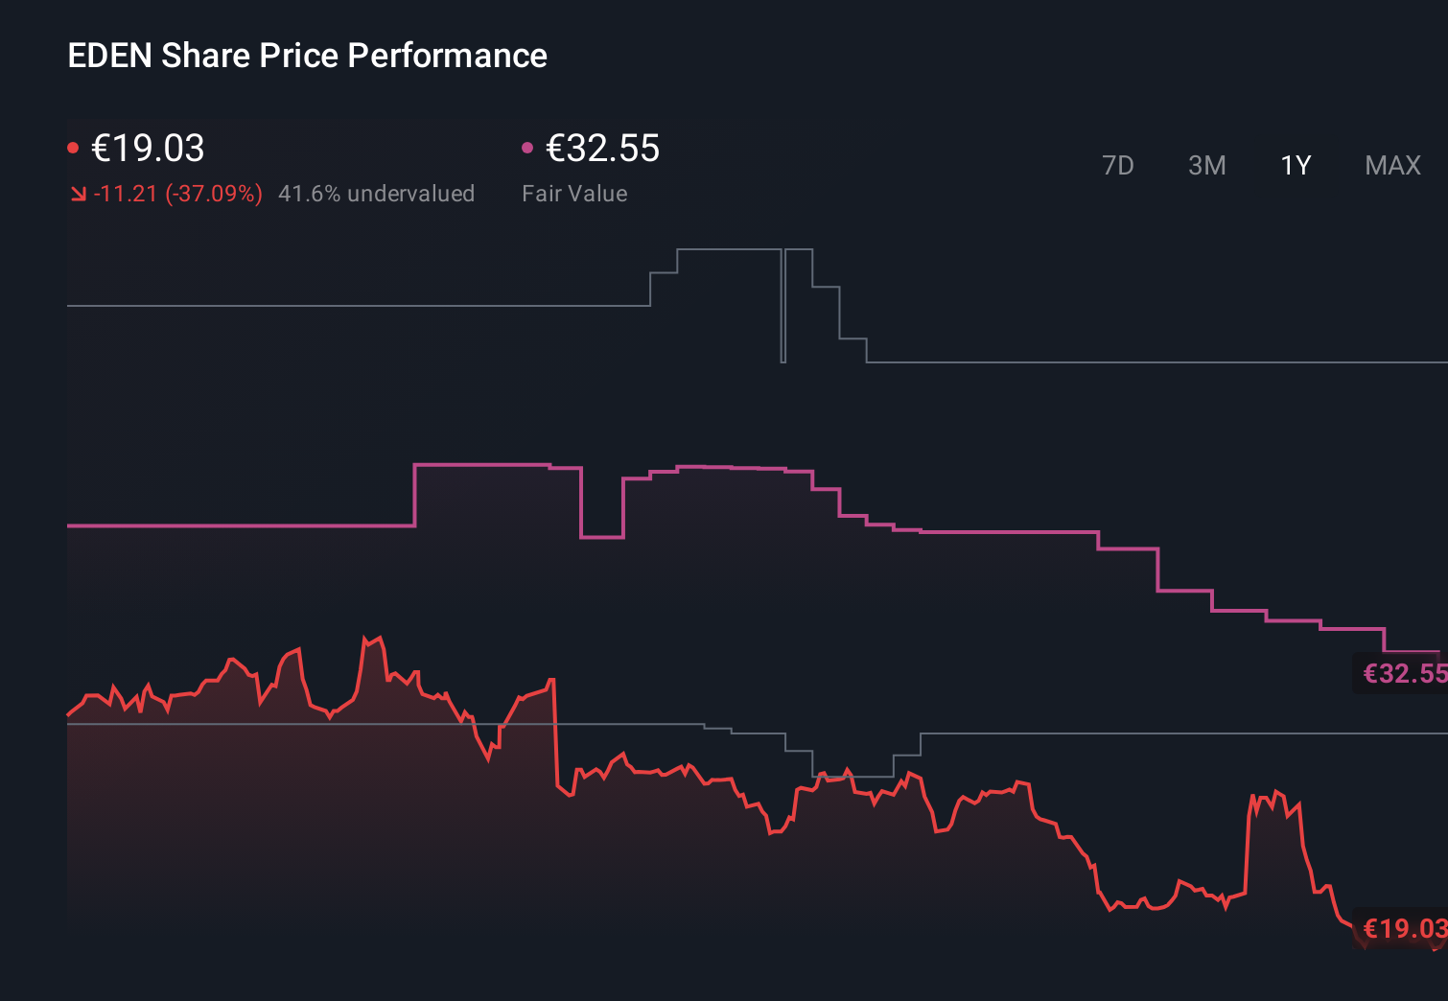Click the EDEN Share Price Performance title
This screenshot has width=1448, height=1001.
point(307,56)
